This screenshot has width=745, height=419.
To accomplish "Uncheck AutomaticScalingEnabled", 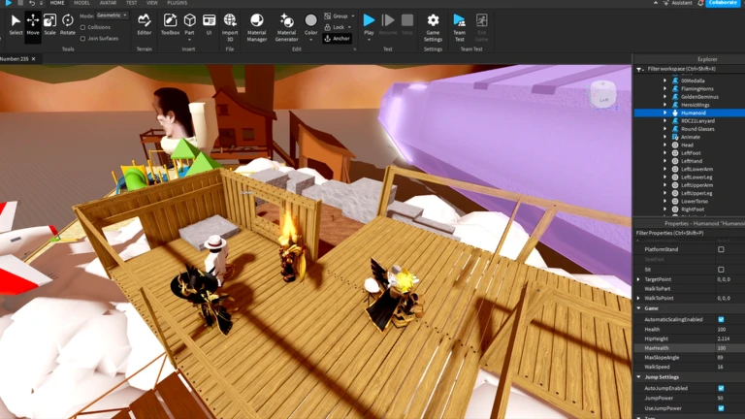I will tap(721, 319).
